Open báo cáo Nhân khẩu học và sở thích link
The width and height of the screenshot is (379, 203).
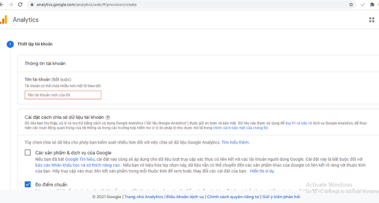click(x=77, y=165)
